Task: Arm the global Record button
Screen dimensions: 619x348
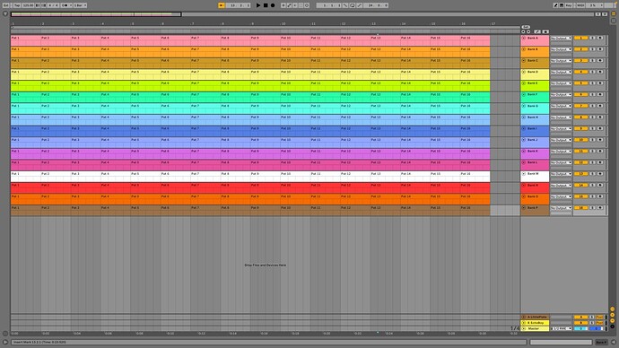Action: coord(273,5)
